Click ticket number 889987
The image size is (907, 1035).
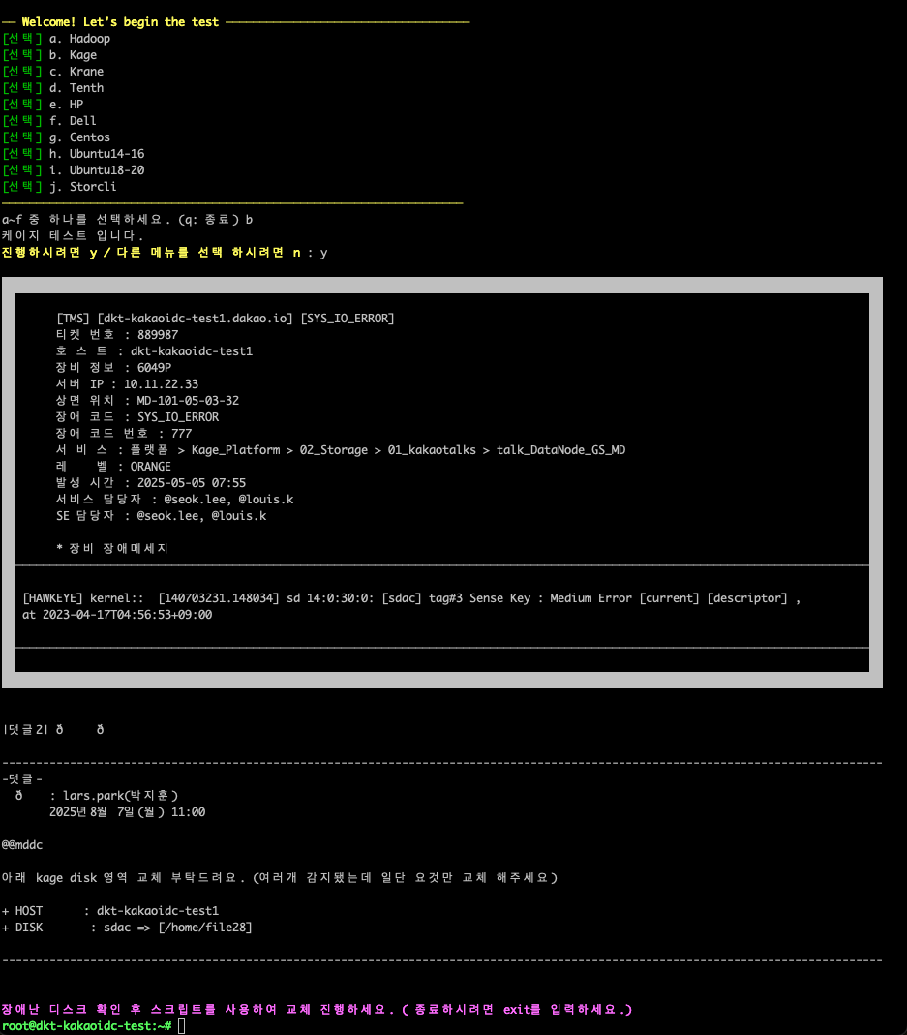pyautogui.click(x=158, y=335)
